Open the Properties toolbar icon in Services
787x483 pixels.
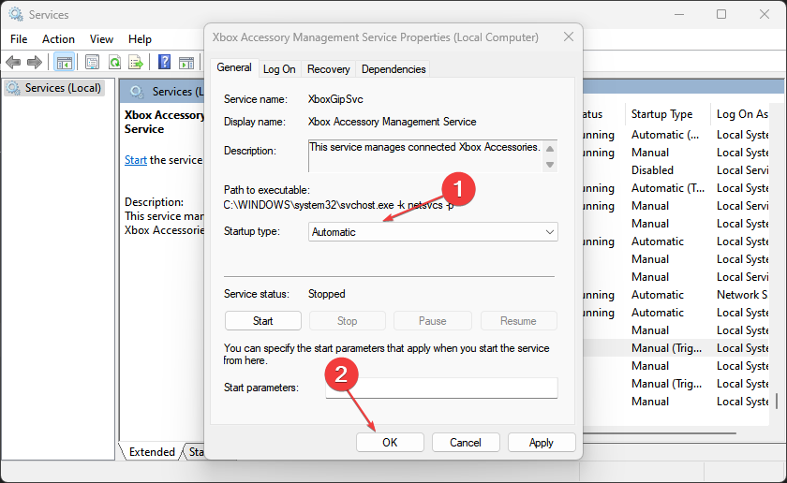click(93, 63)
